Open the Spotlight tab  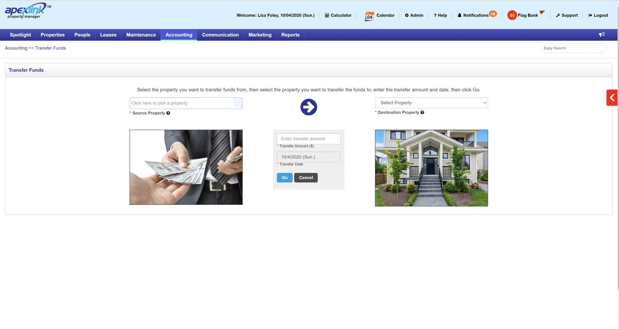20,35
